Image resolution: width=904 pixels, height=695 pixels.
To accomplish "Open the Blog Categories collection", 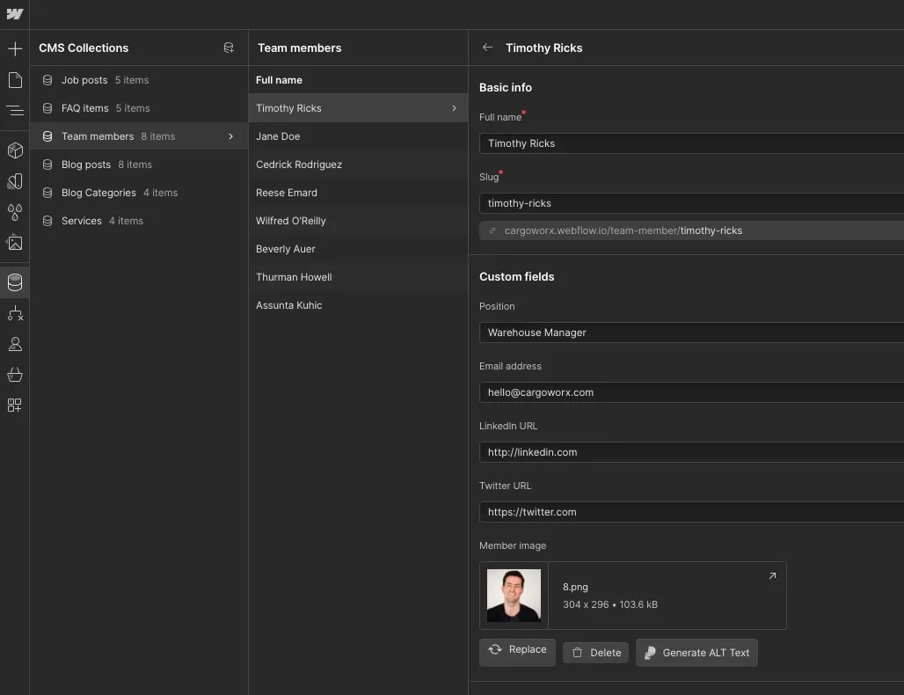I will click(139, 193).
